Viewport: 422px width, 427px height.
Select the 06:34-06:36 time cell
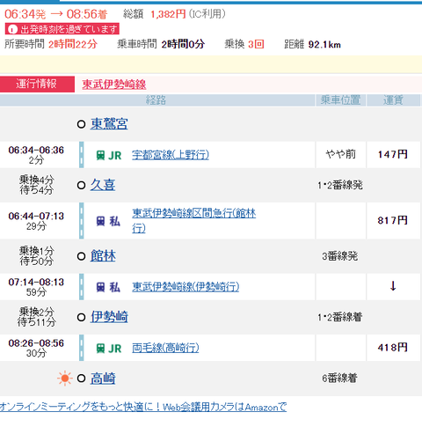click(36, 155)
